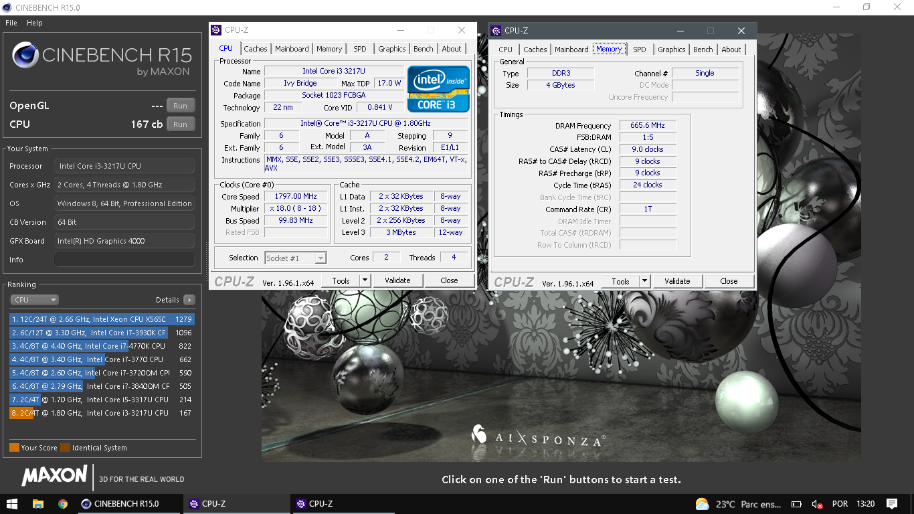Open About tab in left CPU-Z
Viewport: 914px width, 514px height.
tap(452, 49)
